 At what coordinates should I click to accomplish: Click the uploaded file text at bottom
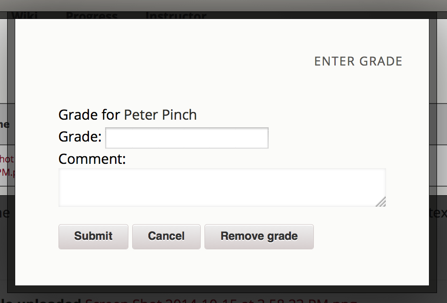[40, 301]
